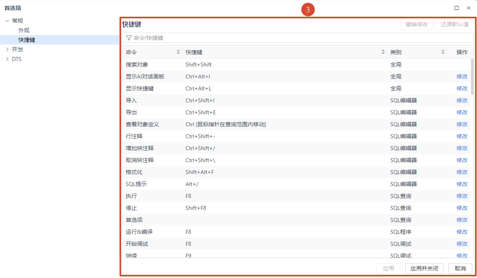Click 修改 for 首选项 row

462,220
